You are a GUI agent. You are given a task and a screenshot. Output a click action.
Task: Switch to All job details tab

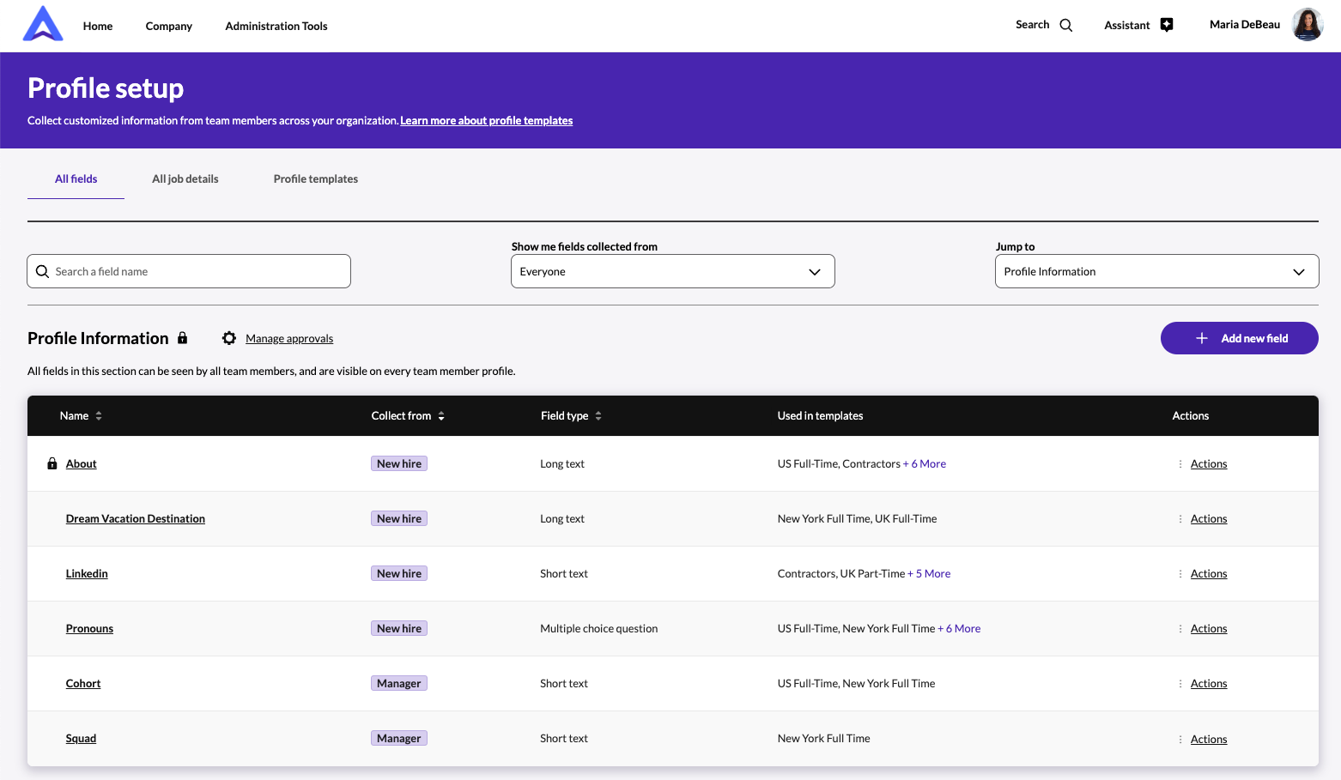[185, 178]
